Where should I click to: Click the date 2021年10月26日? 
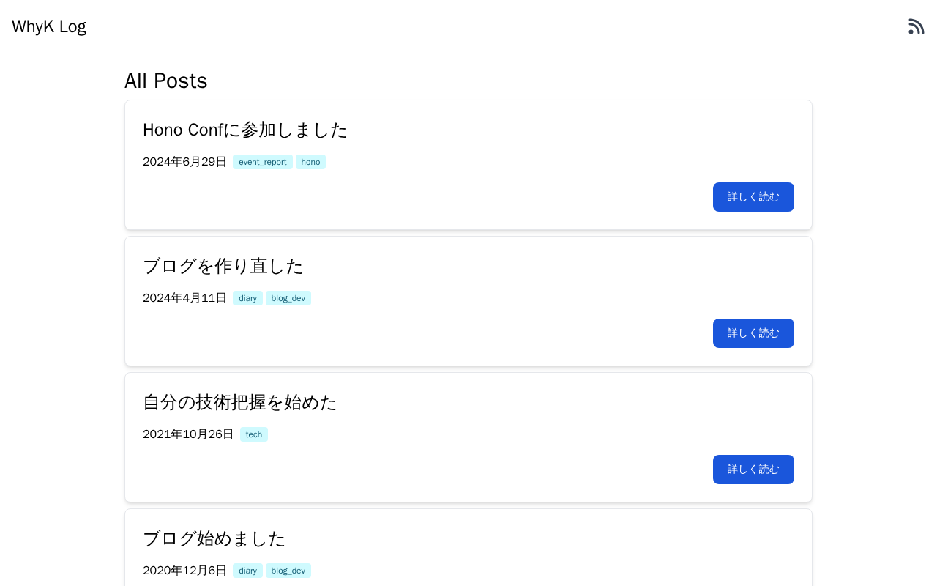click(188, 434)
